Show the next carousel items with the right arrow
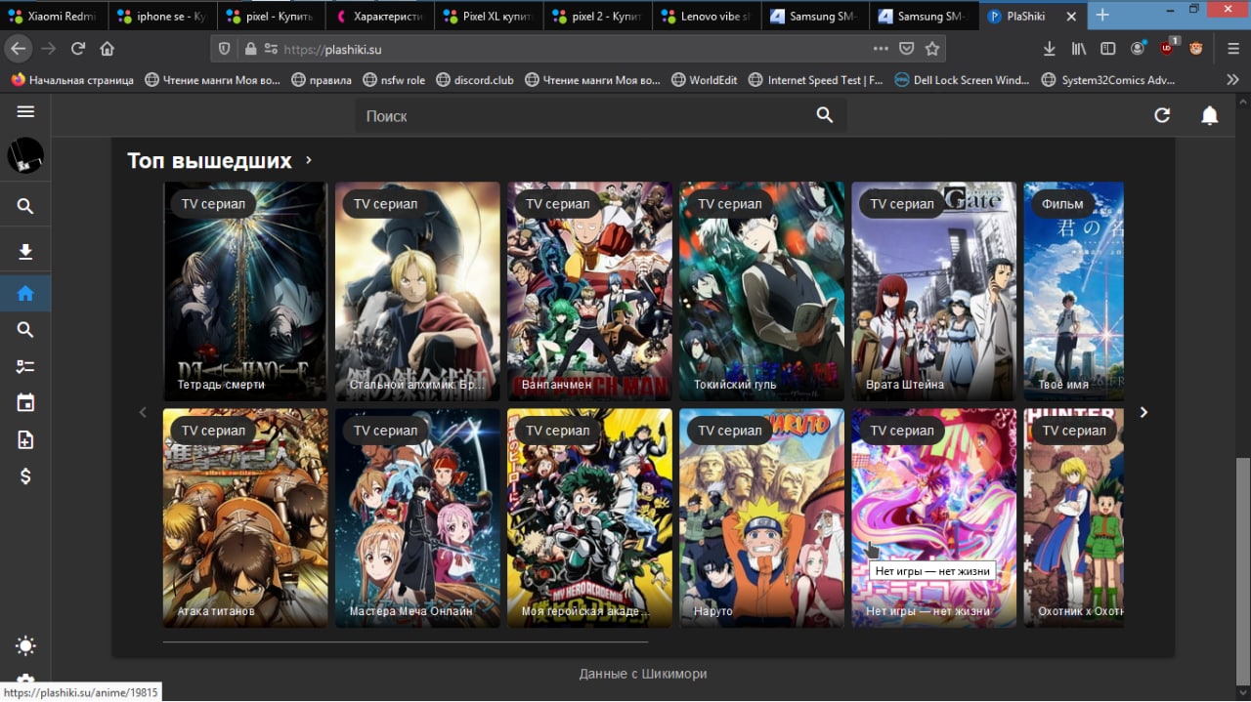Screen dimensions: 1251x702 click(1143, 412)
